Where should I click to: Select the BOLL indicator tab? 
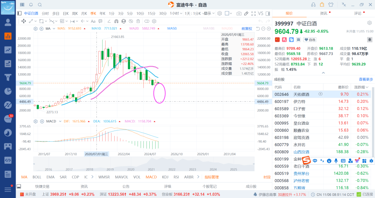[x=37, y=177]
